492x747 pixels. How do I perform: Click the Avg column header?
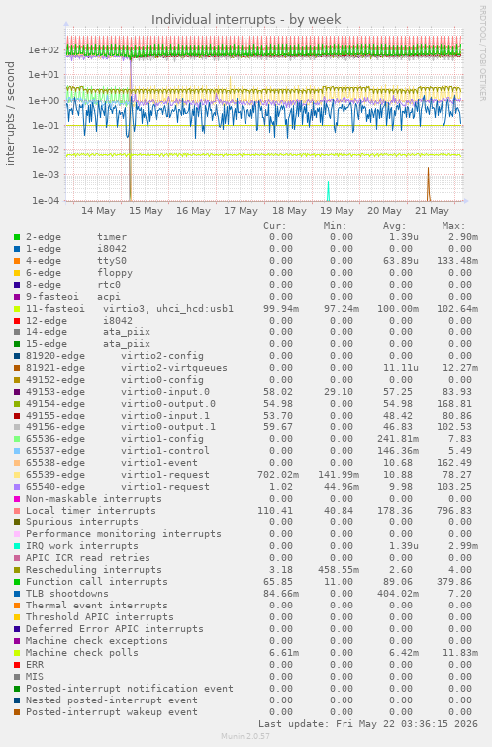point(394,226)
